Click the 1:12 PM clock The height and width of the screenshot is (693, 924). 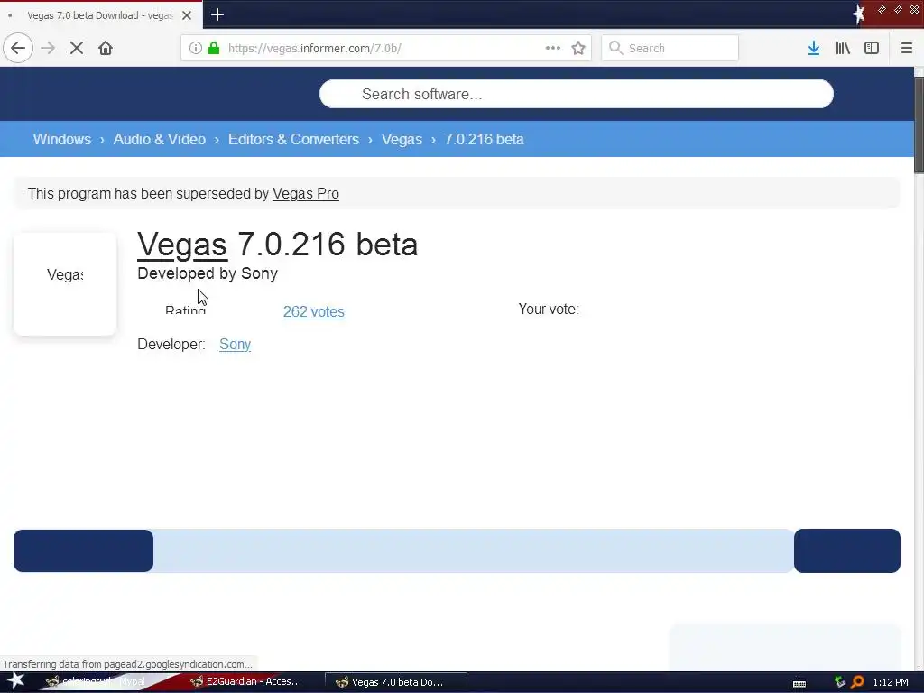tap(891, 682)
